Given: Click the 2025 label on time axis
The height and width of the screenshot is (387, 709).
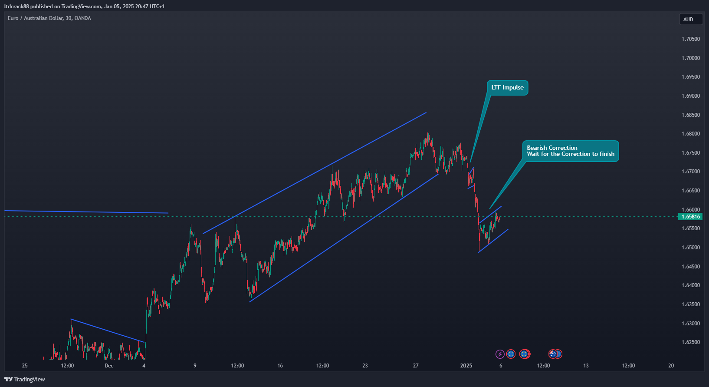Looking at the screenshot, I should tap(466, 366).
